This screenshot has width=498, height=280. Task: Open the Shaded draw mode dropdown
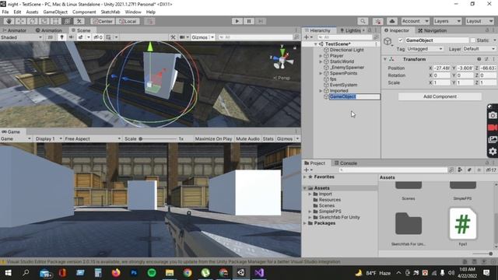click(x=21, y=37)
